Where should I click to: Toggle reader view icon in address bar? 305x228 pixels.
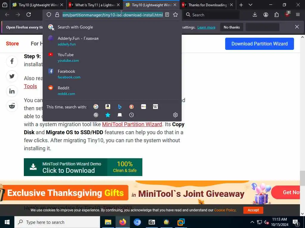167,15
